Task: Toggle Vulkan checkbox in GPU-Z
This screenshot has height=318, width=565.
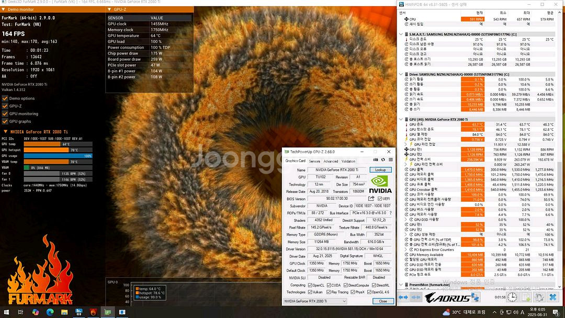Action: (x=310, y=292)
